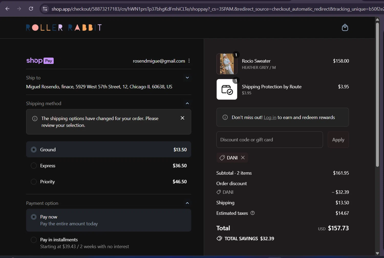Click the Starting at $39.43 installments text
The image size is (384, 258).
click(x=84, y=246)
